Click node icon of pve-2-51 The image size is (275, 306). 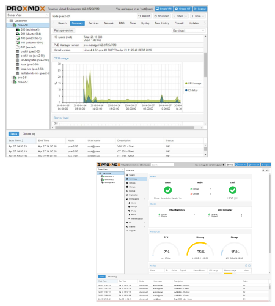pos(15,78)
